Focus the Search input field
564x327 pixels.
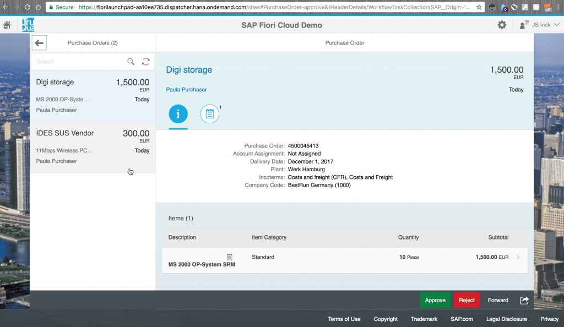pyautogui.click(x=79, y=62)
